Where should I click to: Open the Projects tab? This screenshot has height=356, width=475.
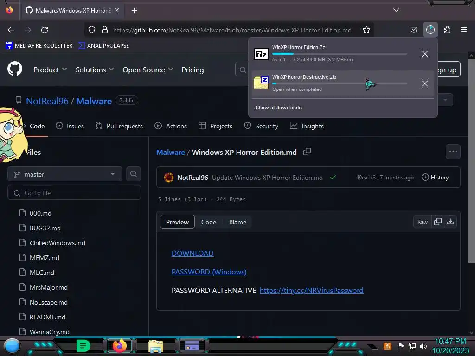coord(215,126)
